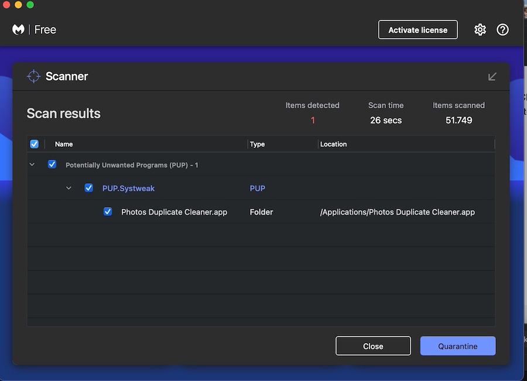Toggle the select-all checkbox in the table header
This screenshot has height=381, width=527.
click(x=34, y=144)
